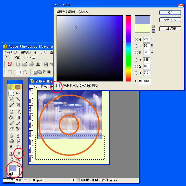Click OK in the color picker

click(170, 13)
